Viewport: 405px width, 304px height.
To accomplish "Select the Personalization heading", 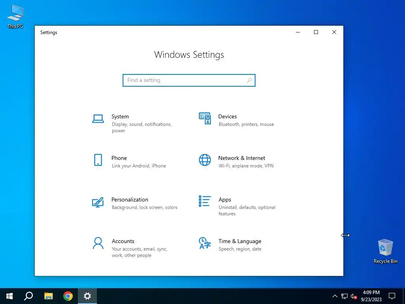I will point(130,200).
